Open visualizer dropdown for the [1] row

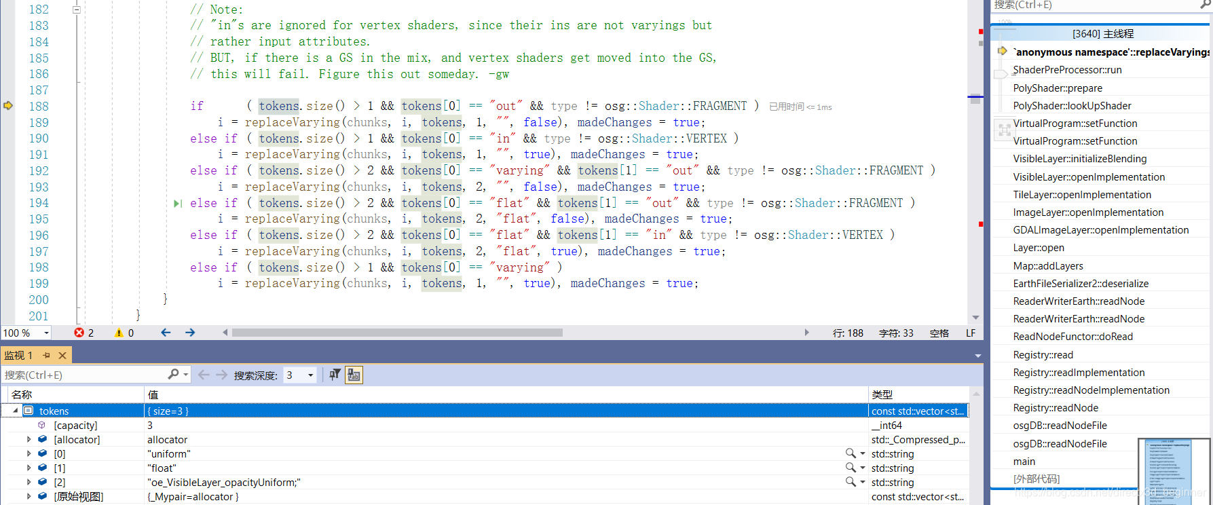863,468
